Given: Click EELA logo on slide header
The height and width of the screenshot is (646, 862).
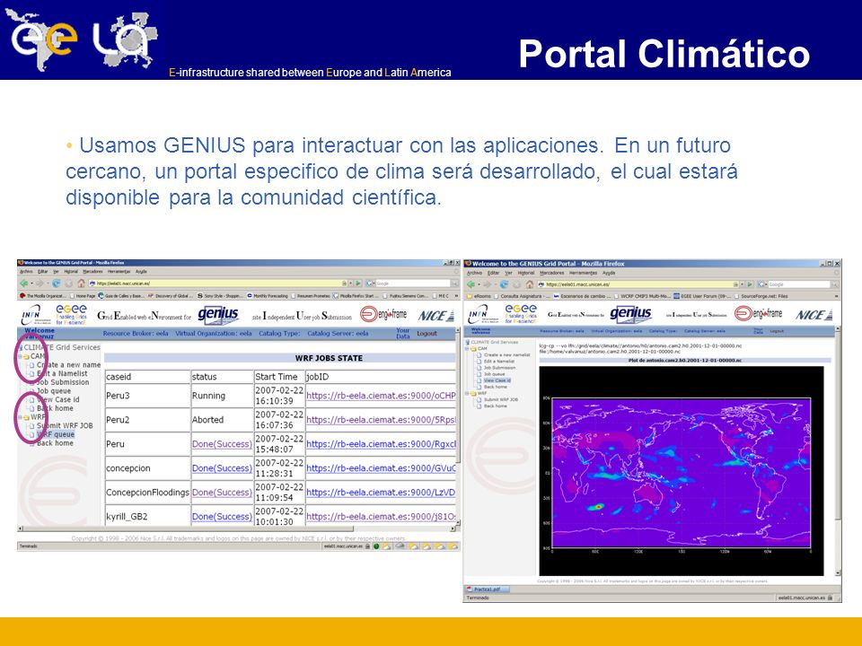Looking at the screenshot, I should (x=83, y=39).
